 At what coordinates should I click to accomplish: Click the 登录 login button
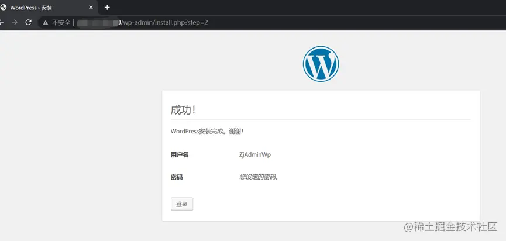click(182, 204)
